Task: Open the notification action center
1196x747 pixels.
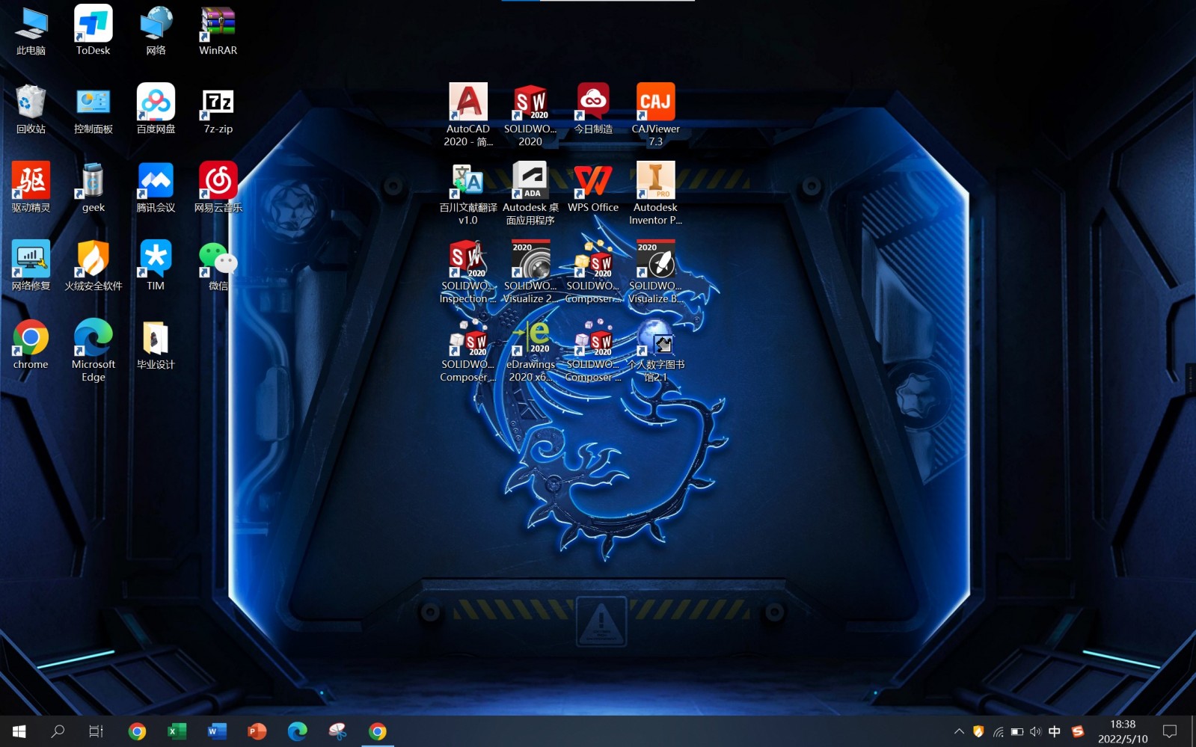Action: (x=1170, y=731)
